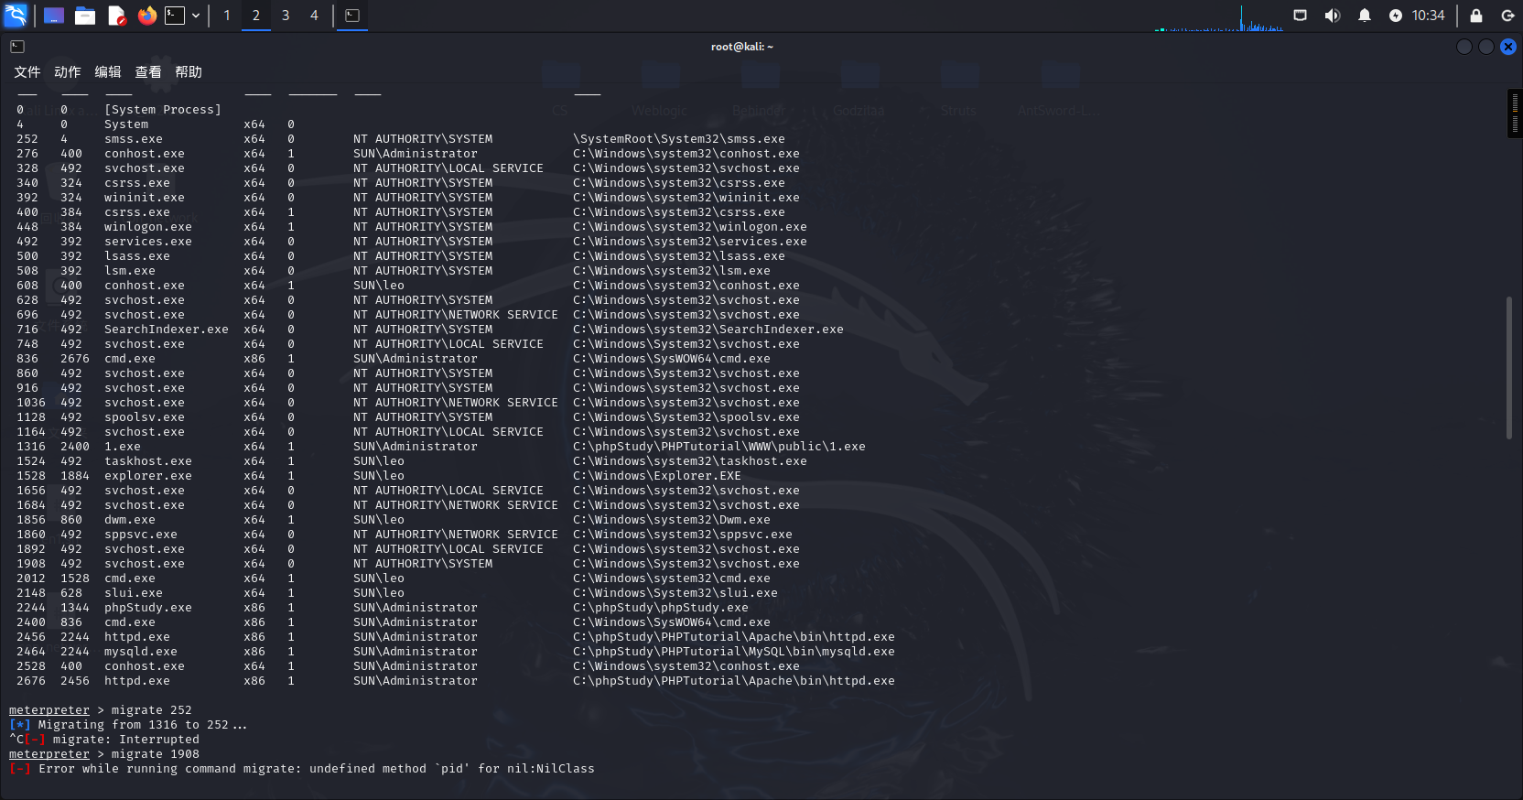The image size is (1523, 800).
Task: Click process name smss.exe in the name column
Action: click(x=134, y=139)
